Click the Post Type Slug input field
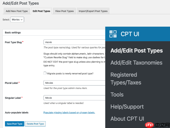 [74, 42]
